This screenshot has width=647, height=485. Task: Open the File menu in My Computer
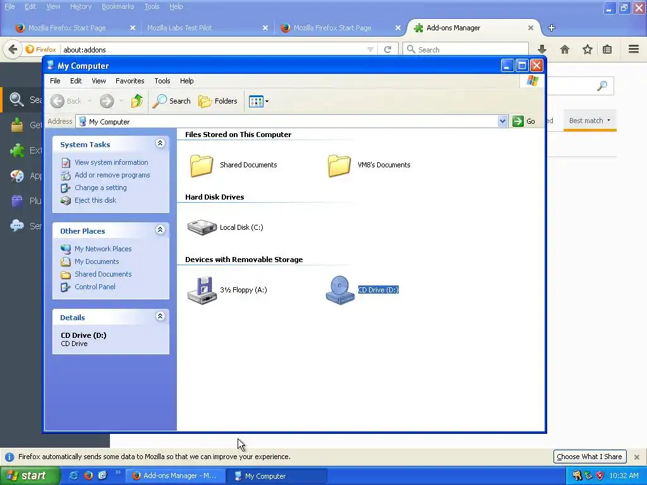pos(55,81)
